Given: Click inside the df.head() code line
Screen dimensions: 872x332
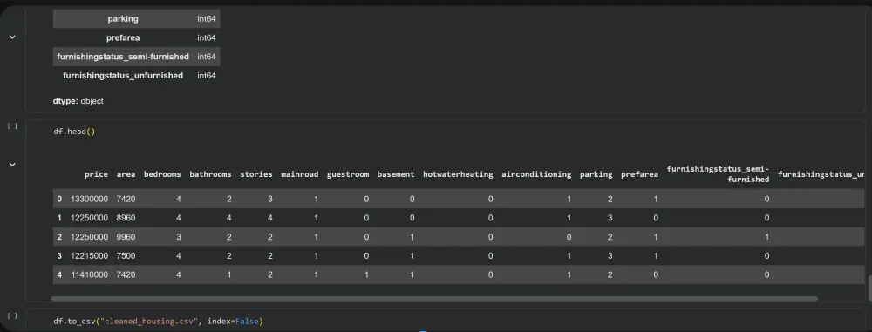Looking at the screenshot, I should tap(74, 132).
